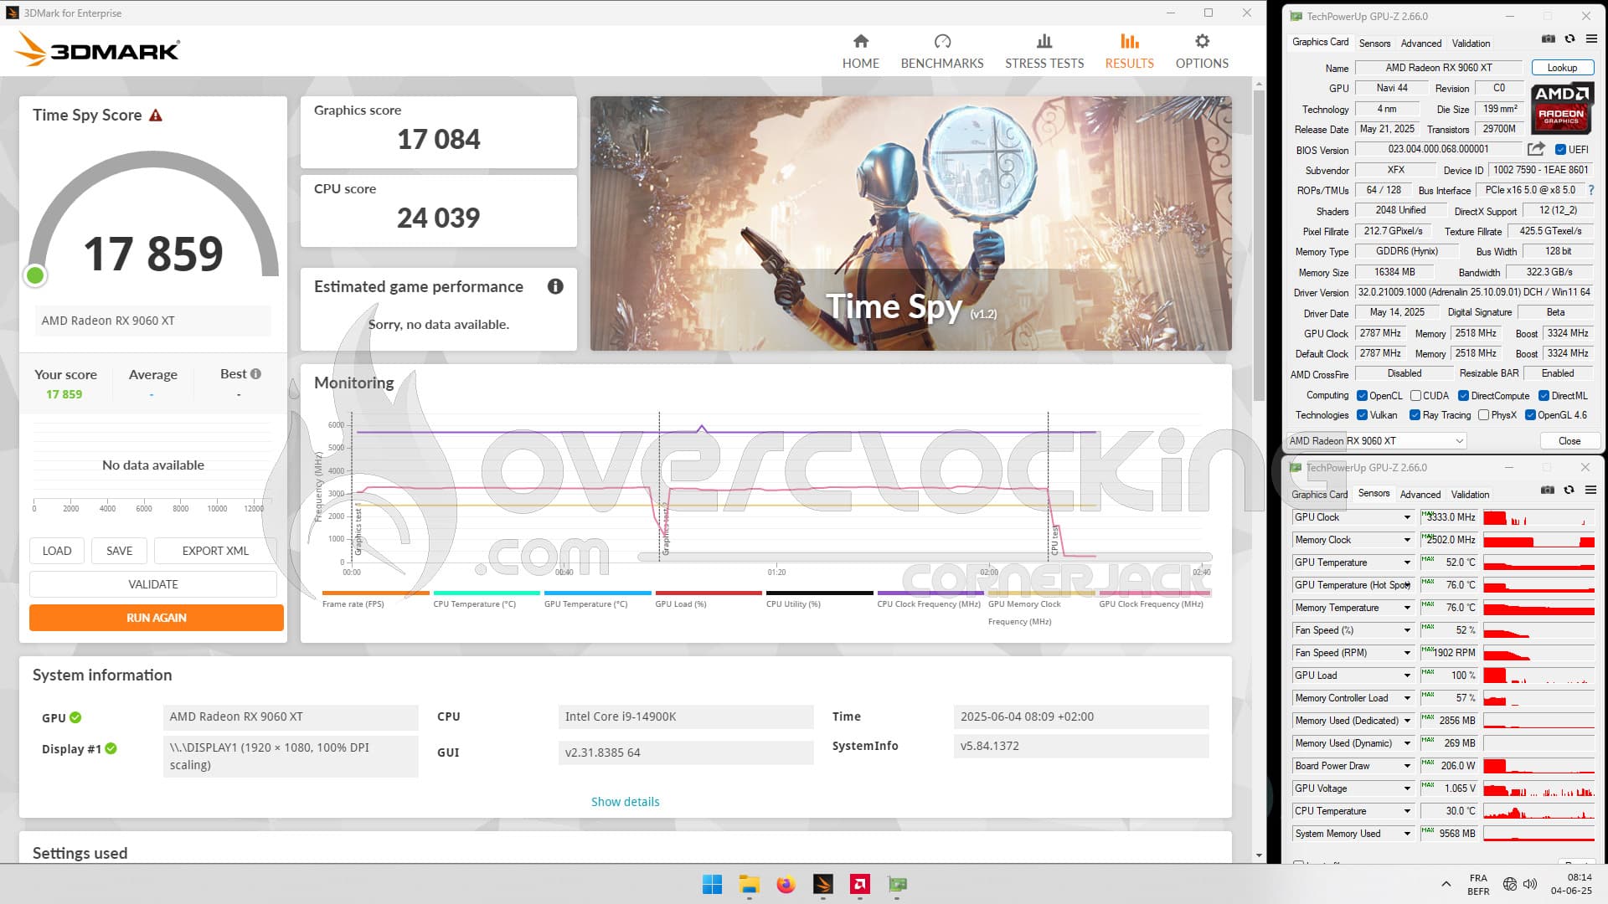This screenshot has width=1608, height=904.
Task: Load a saved benchmark result
Action: pyautogui.click(x=57, y=551)
